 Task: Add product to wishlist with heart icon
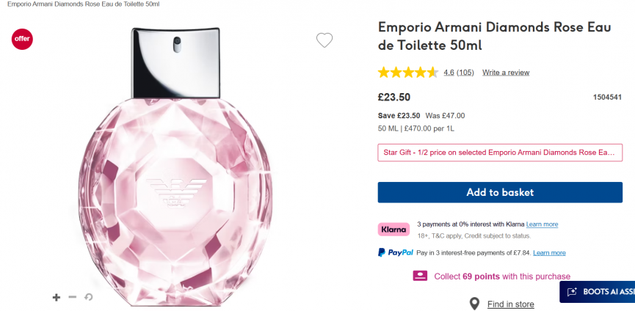click(x=324, y=40)
